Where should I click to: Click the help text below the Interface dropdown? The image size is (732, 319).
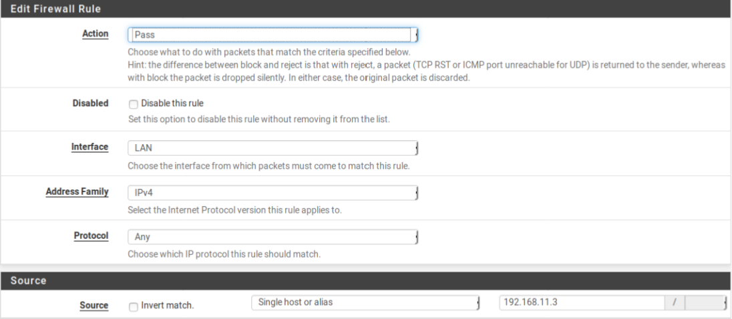pyautogui.click(x=268, y=166)
